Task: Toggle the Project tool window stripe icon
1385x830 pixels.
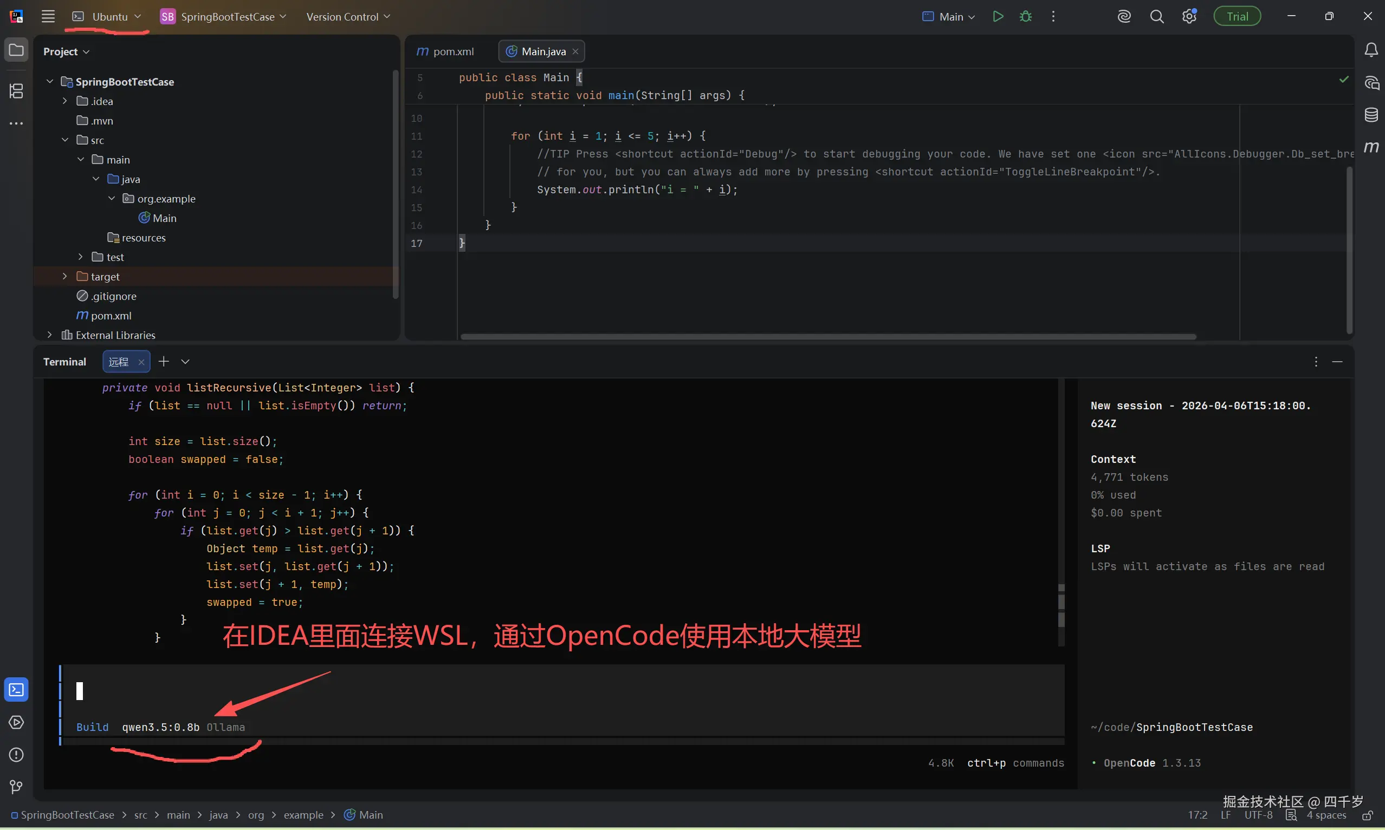Action: pyautogui.click(x=16, y=49)
